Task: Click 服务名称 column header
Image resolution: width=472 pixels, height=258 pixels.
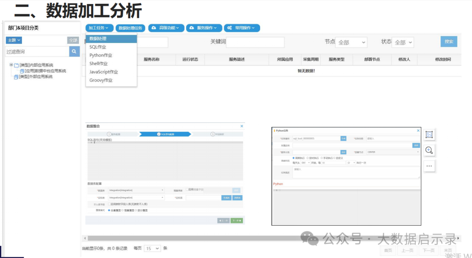Action: pyautogui.click(x=151, y=59)
